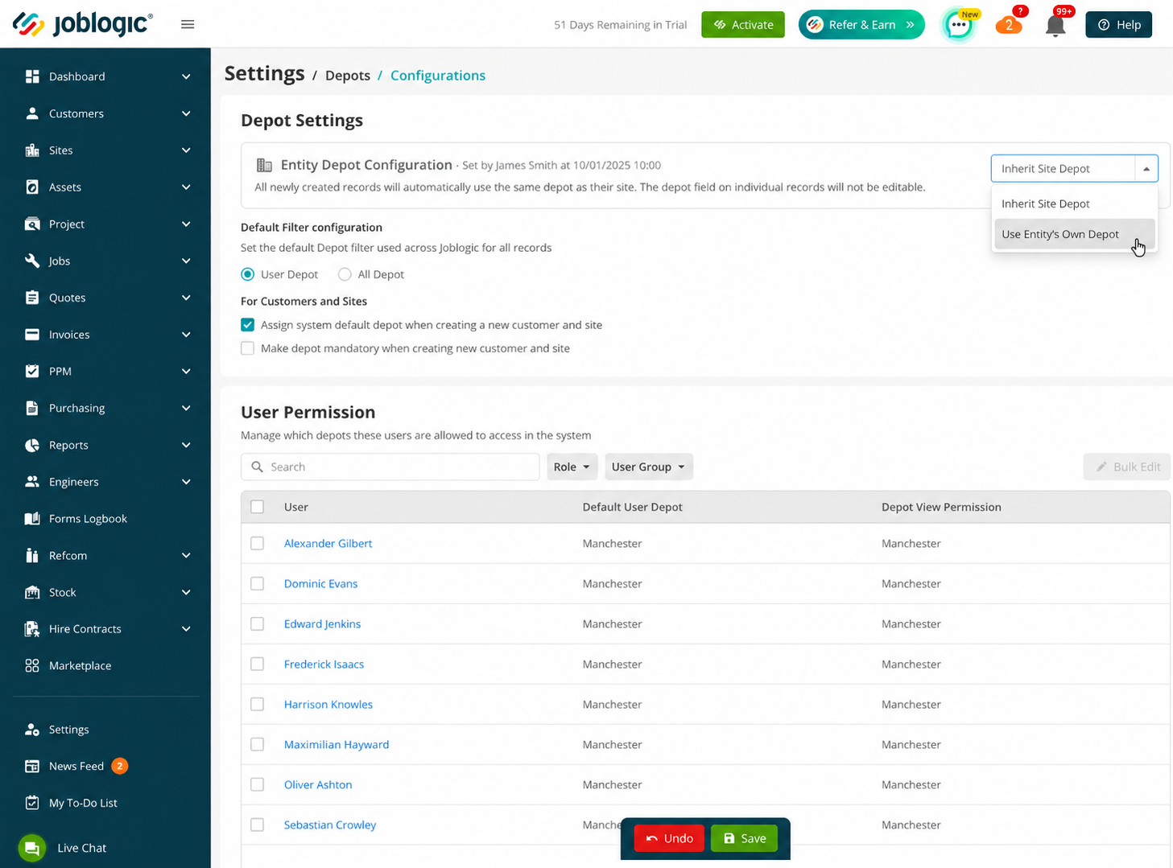Expand the Stock submenu chevron
This screenshot has width=1173, height=868.
[186, 592]
